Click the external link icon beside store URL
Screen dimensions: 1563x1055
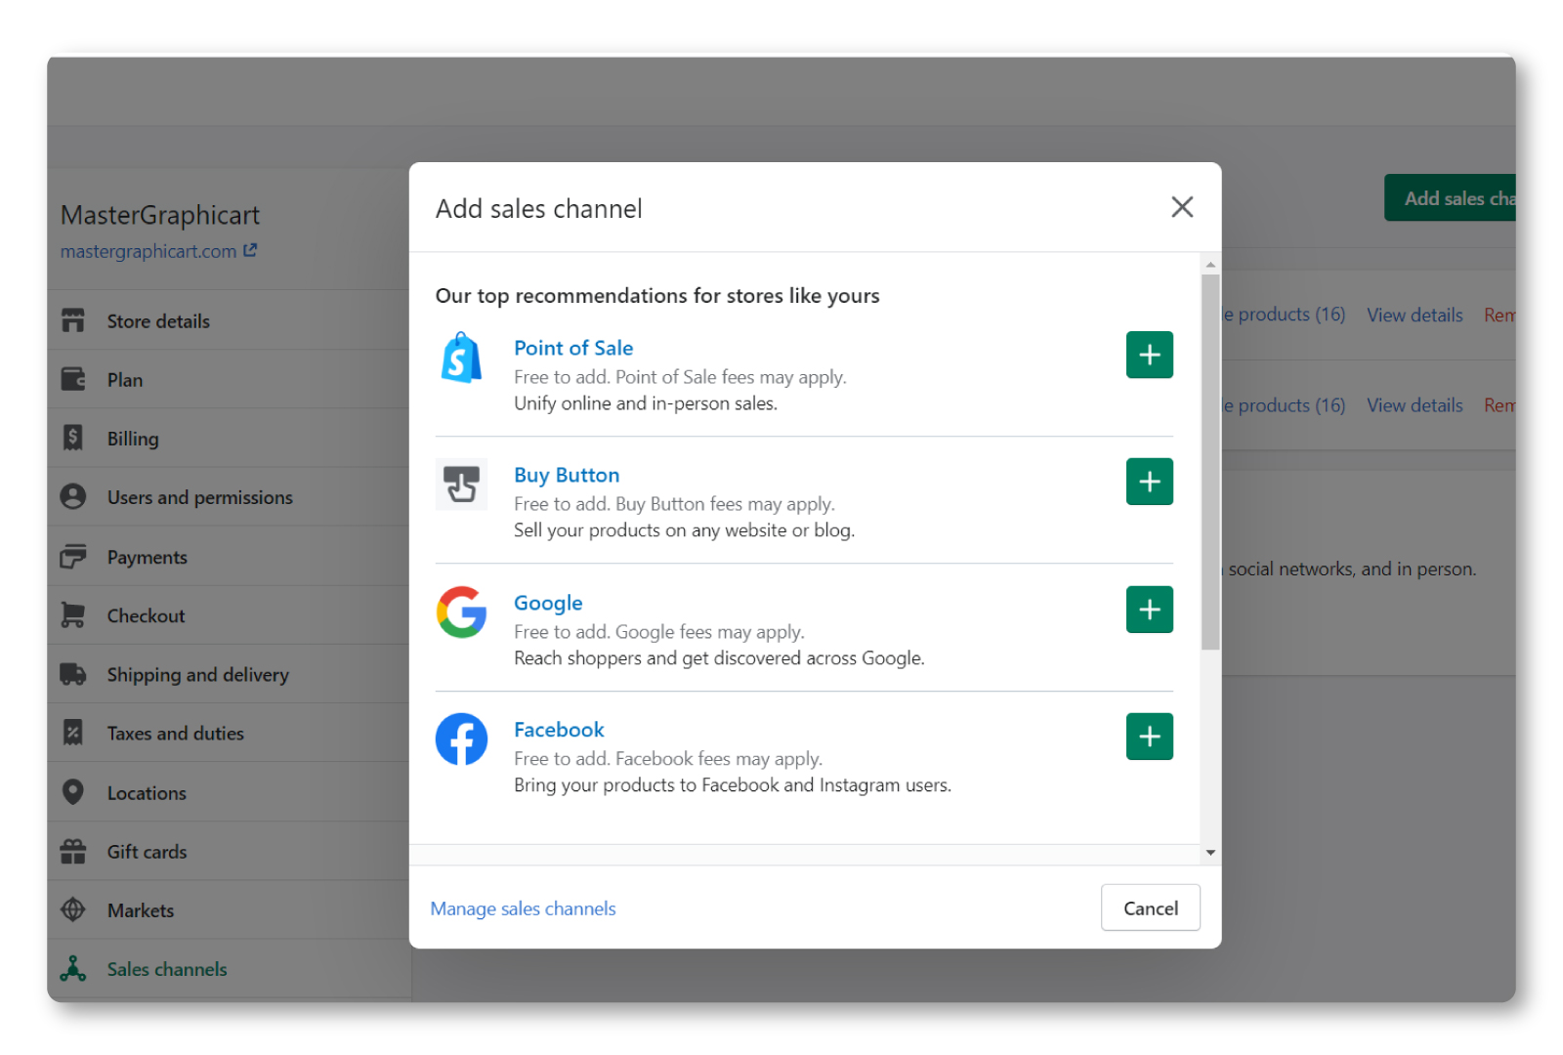[250, 250]
